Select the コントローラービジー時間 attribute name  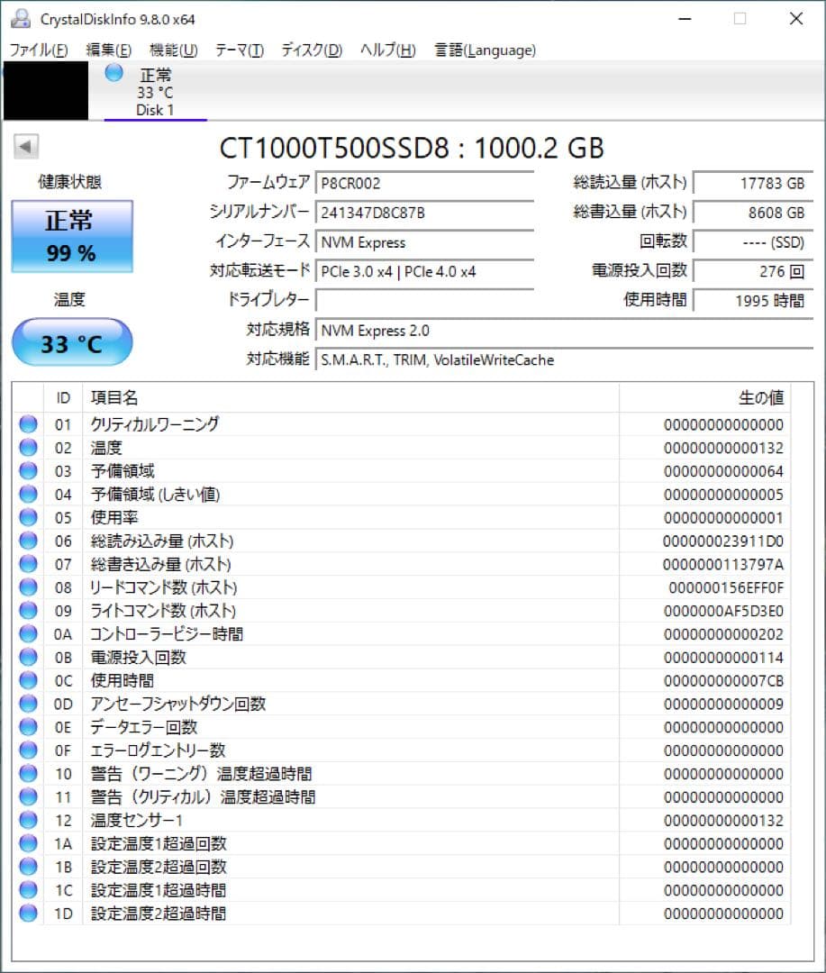[167, 634]
